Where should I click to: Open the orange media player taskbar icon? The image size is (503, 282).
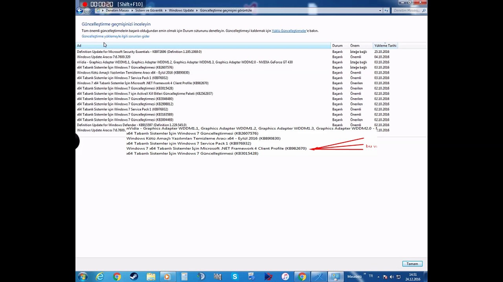tap(167, 277)
